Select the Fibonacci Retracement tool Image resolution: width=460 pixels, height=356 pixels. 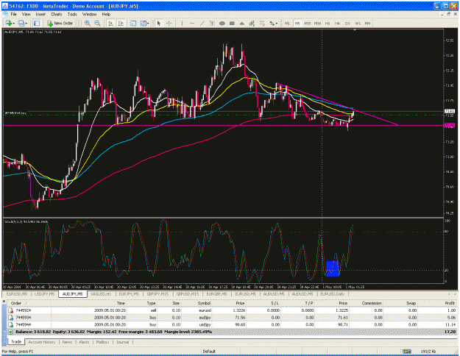(x=262, y=23)
